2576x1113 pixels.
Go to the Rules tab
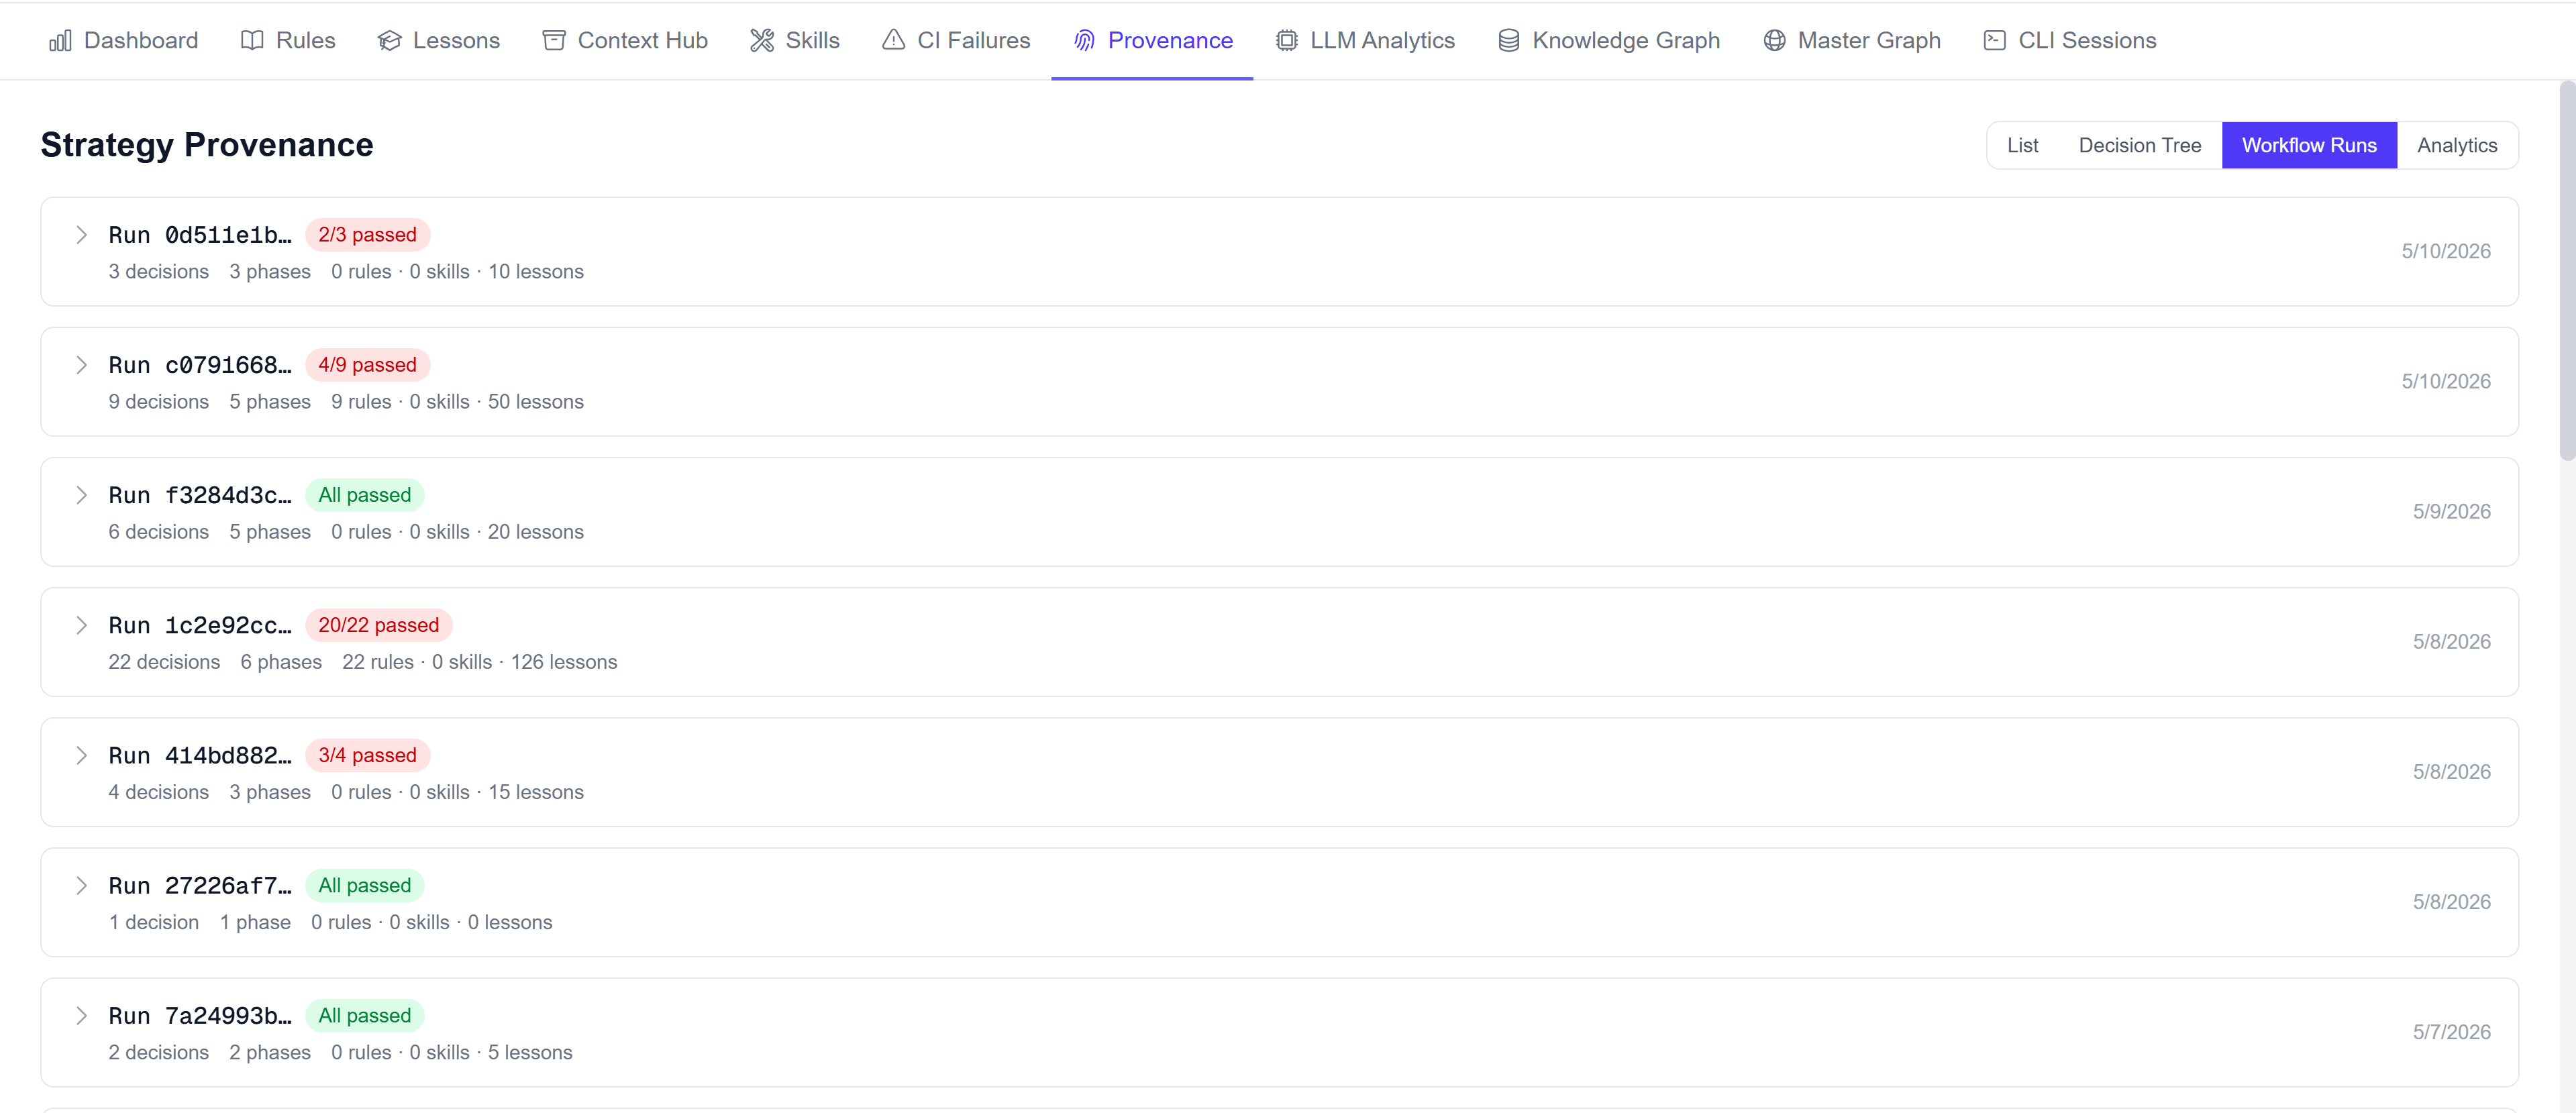tap(288, 40)
